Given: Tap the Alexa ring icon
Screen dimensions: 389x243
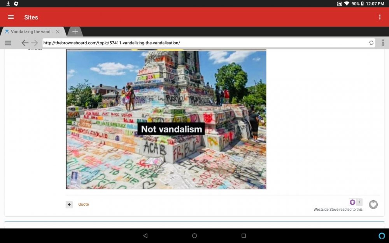Looking at the screenshot, I should point(382,236).
